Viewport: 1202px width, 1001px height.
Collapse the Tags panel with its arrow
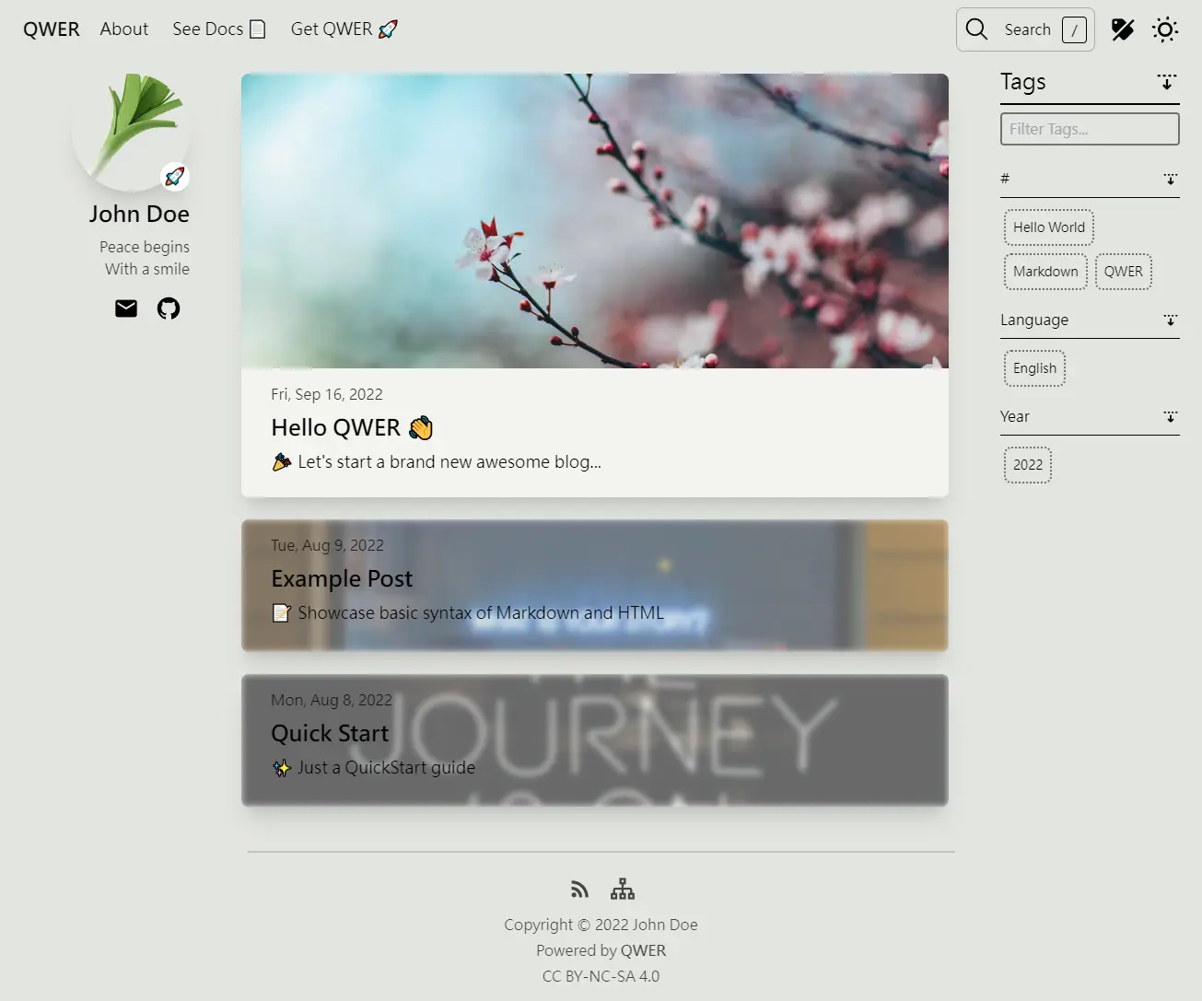1167,83
